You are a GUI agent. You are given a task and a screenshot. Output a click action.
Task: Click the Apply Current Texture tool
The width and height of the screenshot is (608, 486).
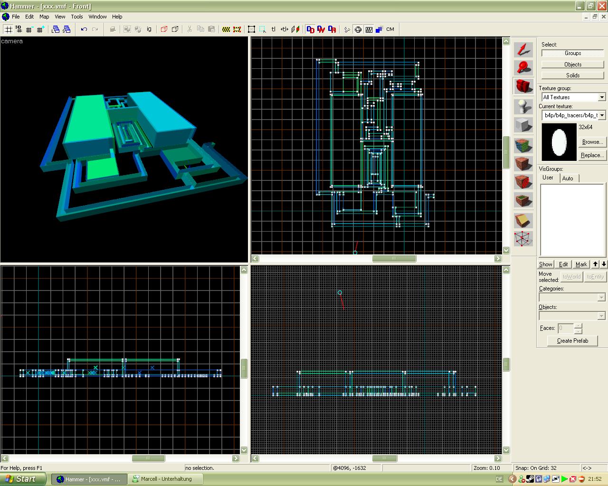pos(523,164)
